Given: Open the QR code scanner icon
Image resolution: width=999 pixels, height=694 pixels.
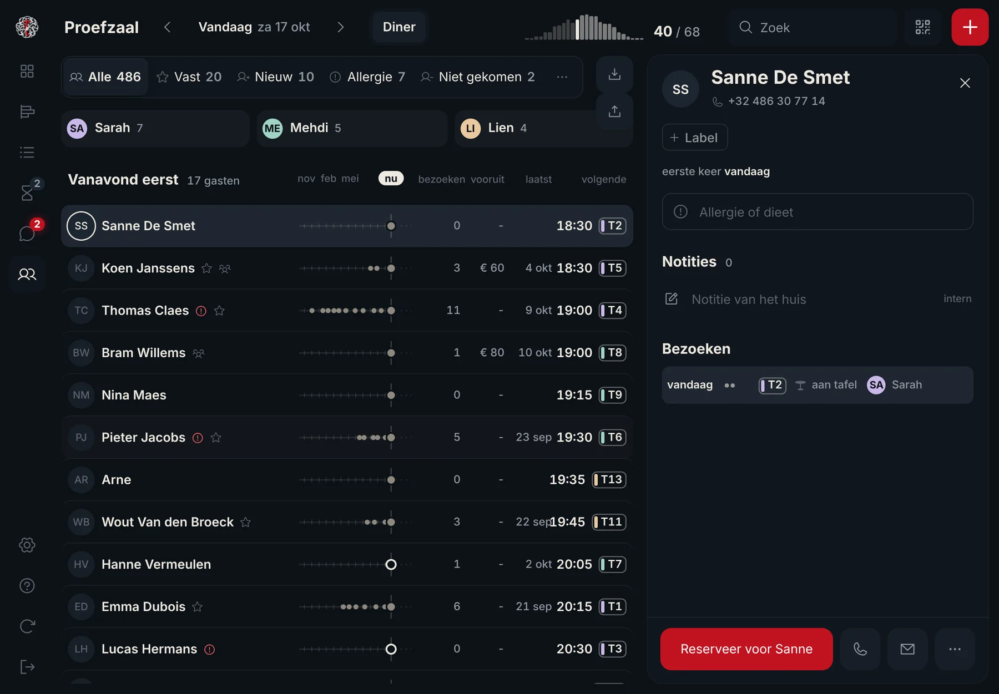Looking at the screenshot, I should 922,27.
